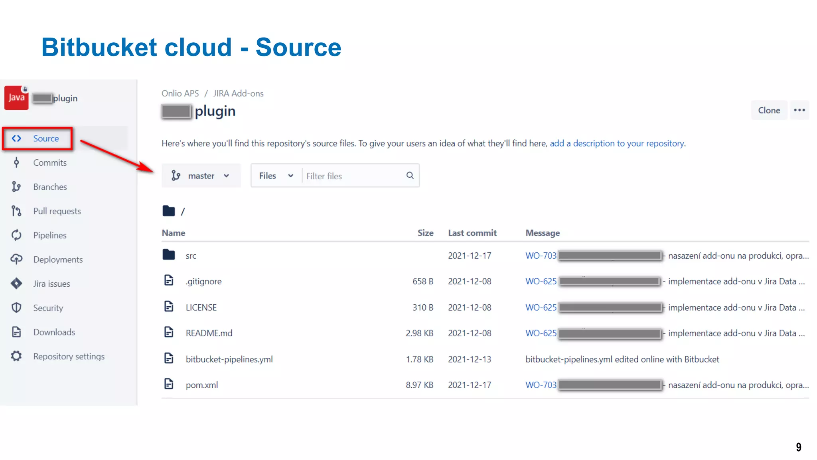Expand the Files type dropdown
Image resolution: width=817 pixels, height=460 pixels.
click(x=276, y=176)
